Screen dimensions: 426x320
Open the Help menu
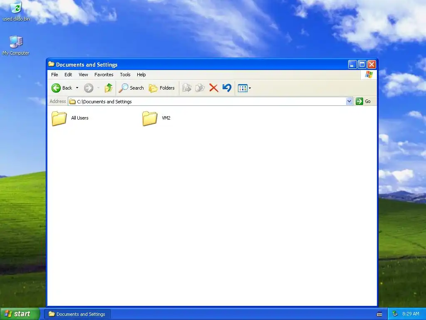141,75
